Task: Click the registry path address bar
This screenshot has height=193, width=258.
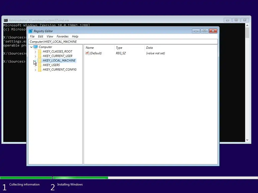Action: pos(123,42)
